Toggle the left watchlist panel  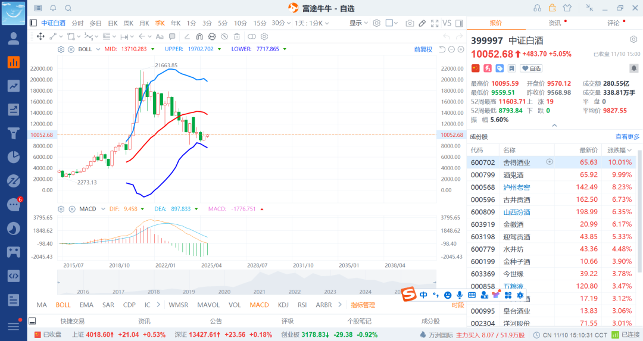pos(33,23)
